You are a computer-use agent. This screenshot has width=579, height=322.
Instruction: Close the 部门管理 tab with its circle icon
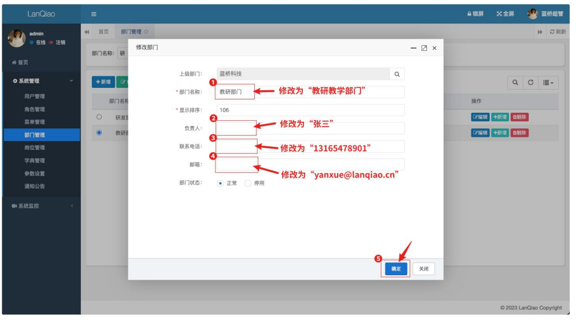[146, 32]
